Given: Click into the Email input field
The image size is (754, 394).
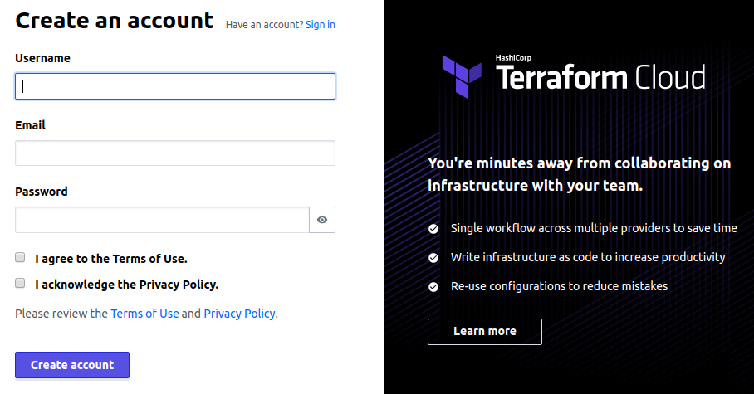Looking at the screenshot, I should (175, 153).
